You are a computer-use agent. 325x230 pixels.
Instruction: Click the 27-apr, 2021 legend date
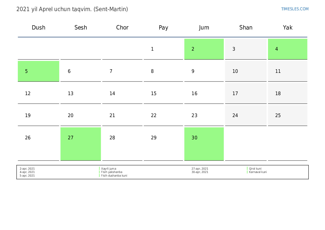200,169
